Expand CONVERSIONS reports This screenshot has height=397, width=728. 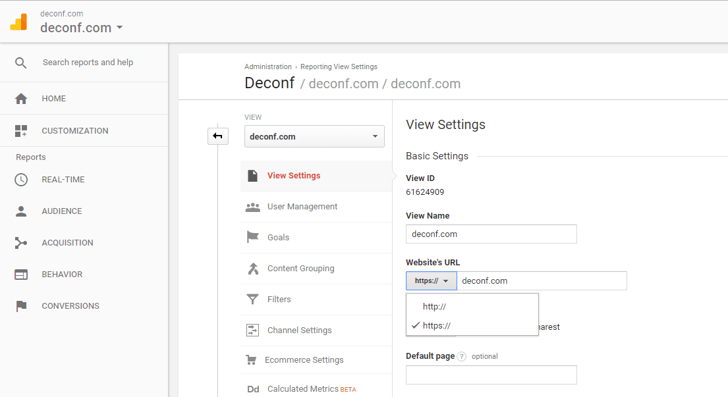tap(70, 305)
